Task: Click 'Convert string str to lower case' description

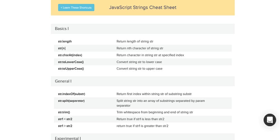Action: (139, 62)
